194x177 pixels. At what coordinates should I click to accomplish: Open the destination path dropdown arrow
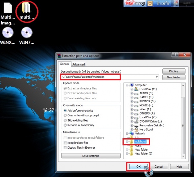(156, 77)
